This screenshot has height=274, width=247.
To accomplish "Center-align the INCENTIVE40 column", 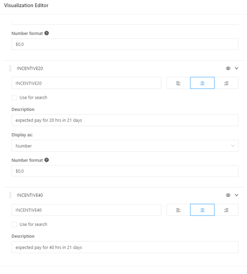I will tap(202, 210).
